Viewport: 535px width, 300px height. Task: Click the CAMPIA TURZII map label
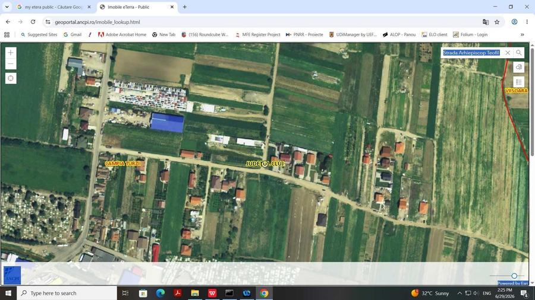(123, 164)
